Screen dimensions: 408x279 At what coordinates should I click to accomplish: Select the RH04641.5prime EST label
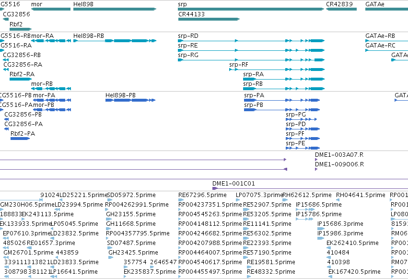(361, 195)
